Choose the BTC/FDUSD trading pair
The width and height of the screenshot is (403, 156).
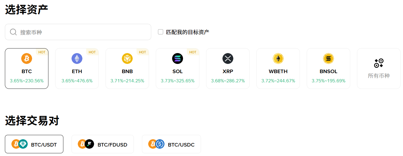[x=103, y=144]
